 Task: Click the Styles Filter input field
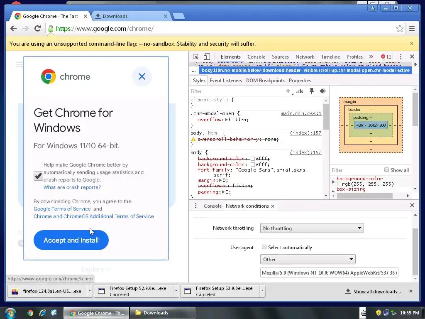(236, 91)
